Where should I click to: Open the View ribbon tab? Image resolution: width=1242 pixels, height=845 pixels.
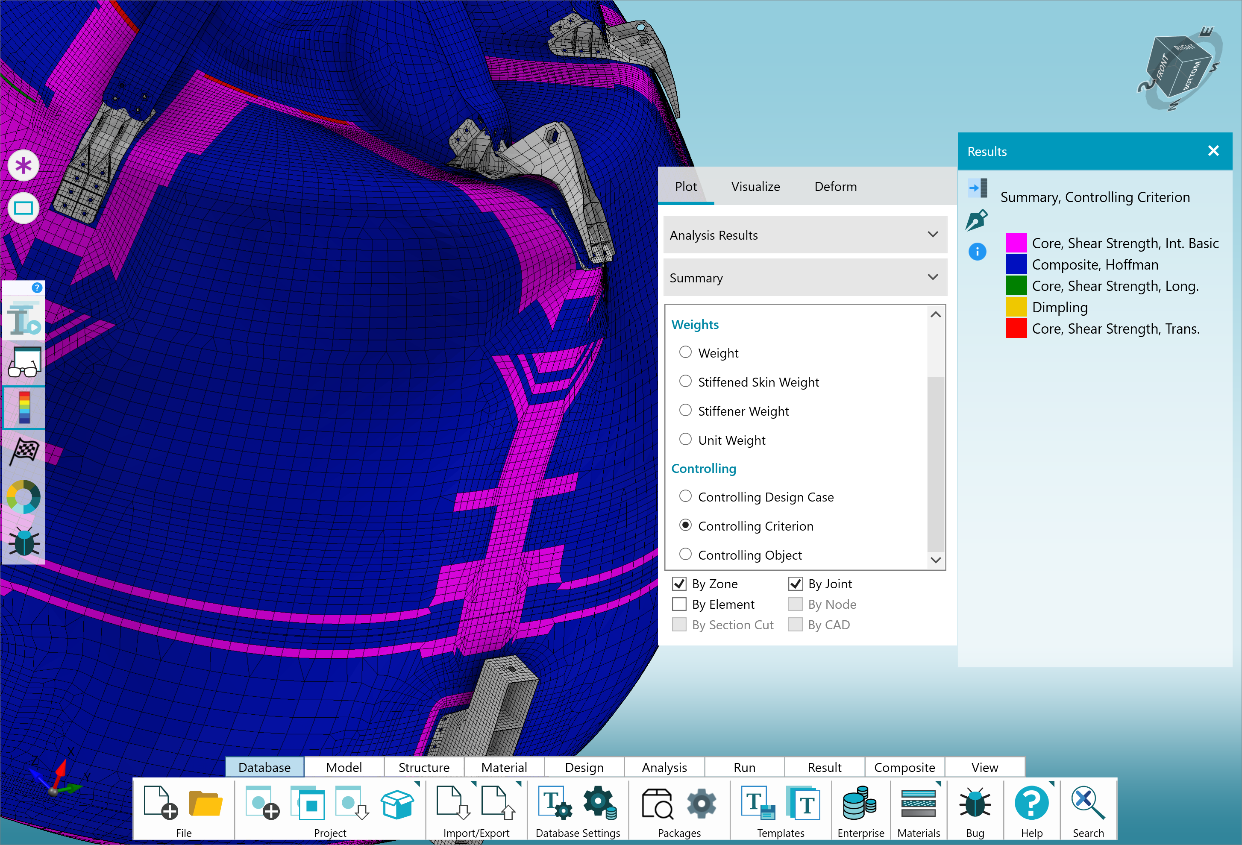(x=984, y=767)
